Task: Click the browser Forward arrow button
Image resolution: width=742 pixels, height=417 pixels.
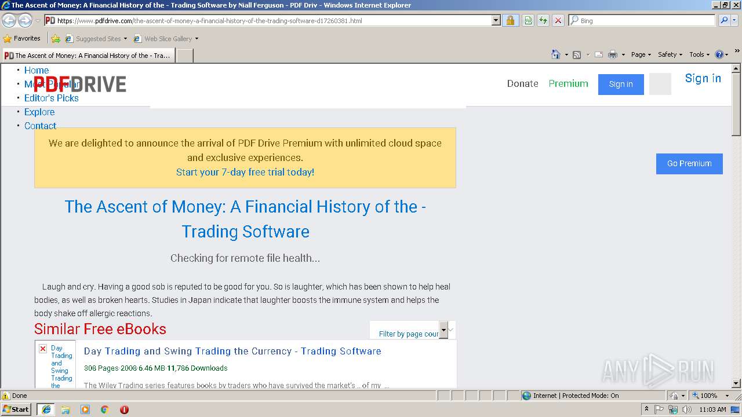Action: point(25,20)
